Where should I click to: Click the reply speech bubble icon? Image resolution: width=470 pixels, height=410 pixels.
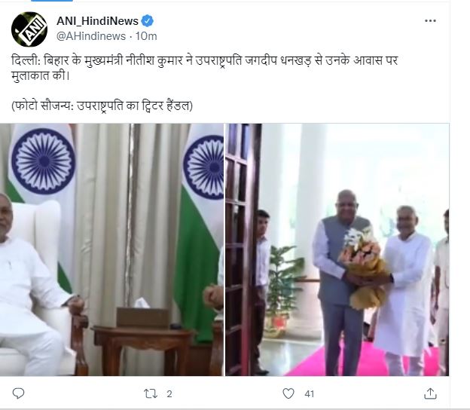pos(18,393)
